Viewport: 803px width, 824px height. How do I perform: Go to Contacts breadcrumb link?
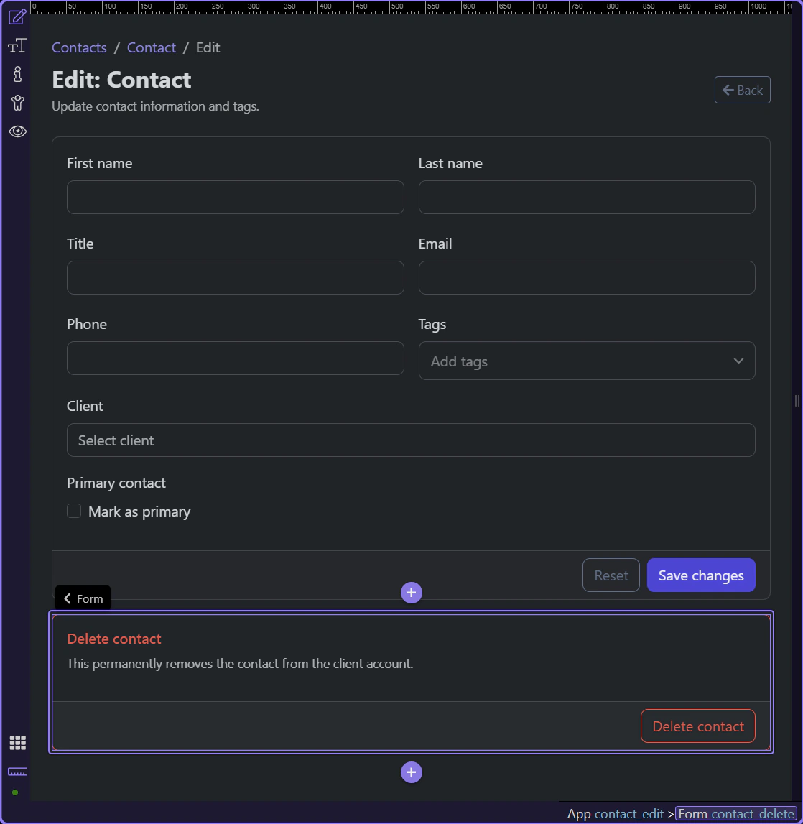79,47
